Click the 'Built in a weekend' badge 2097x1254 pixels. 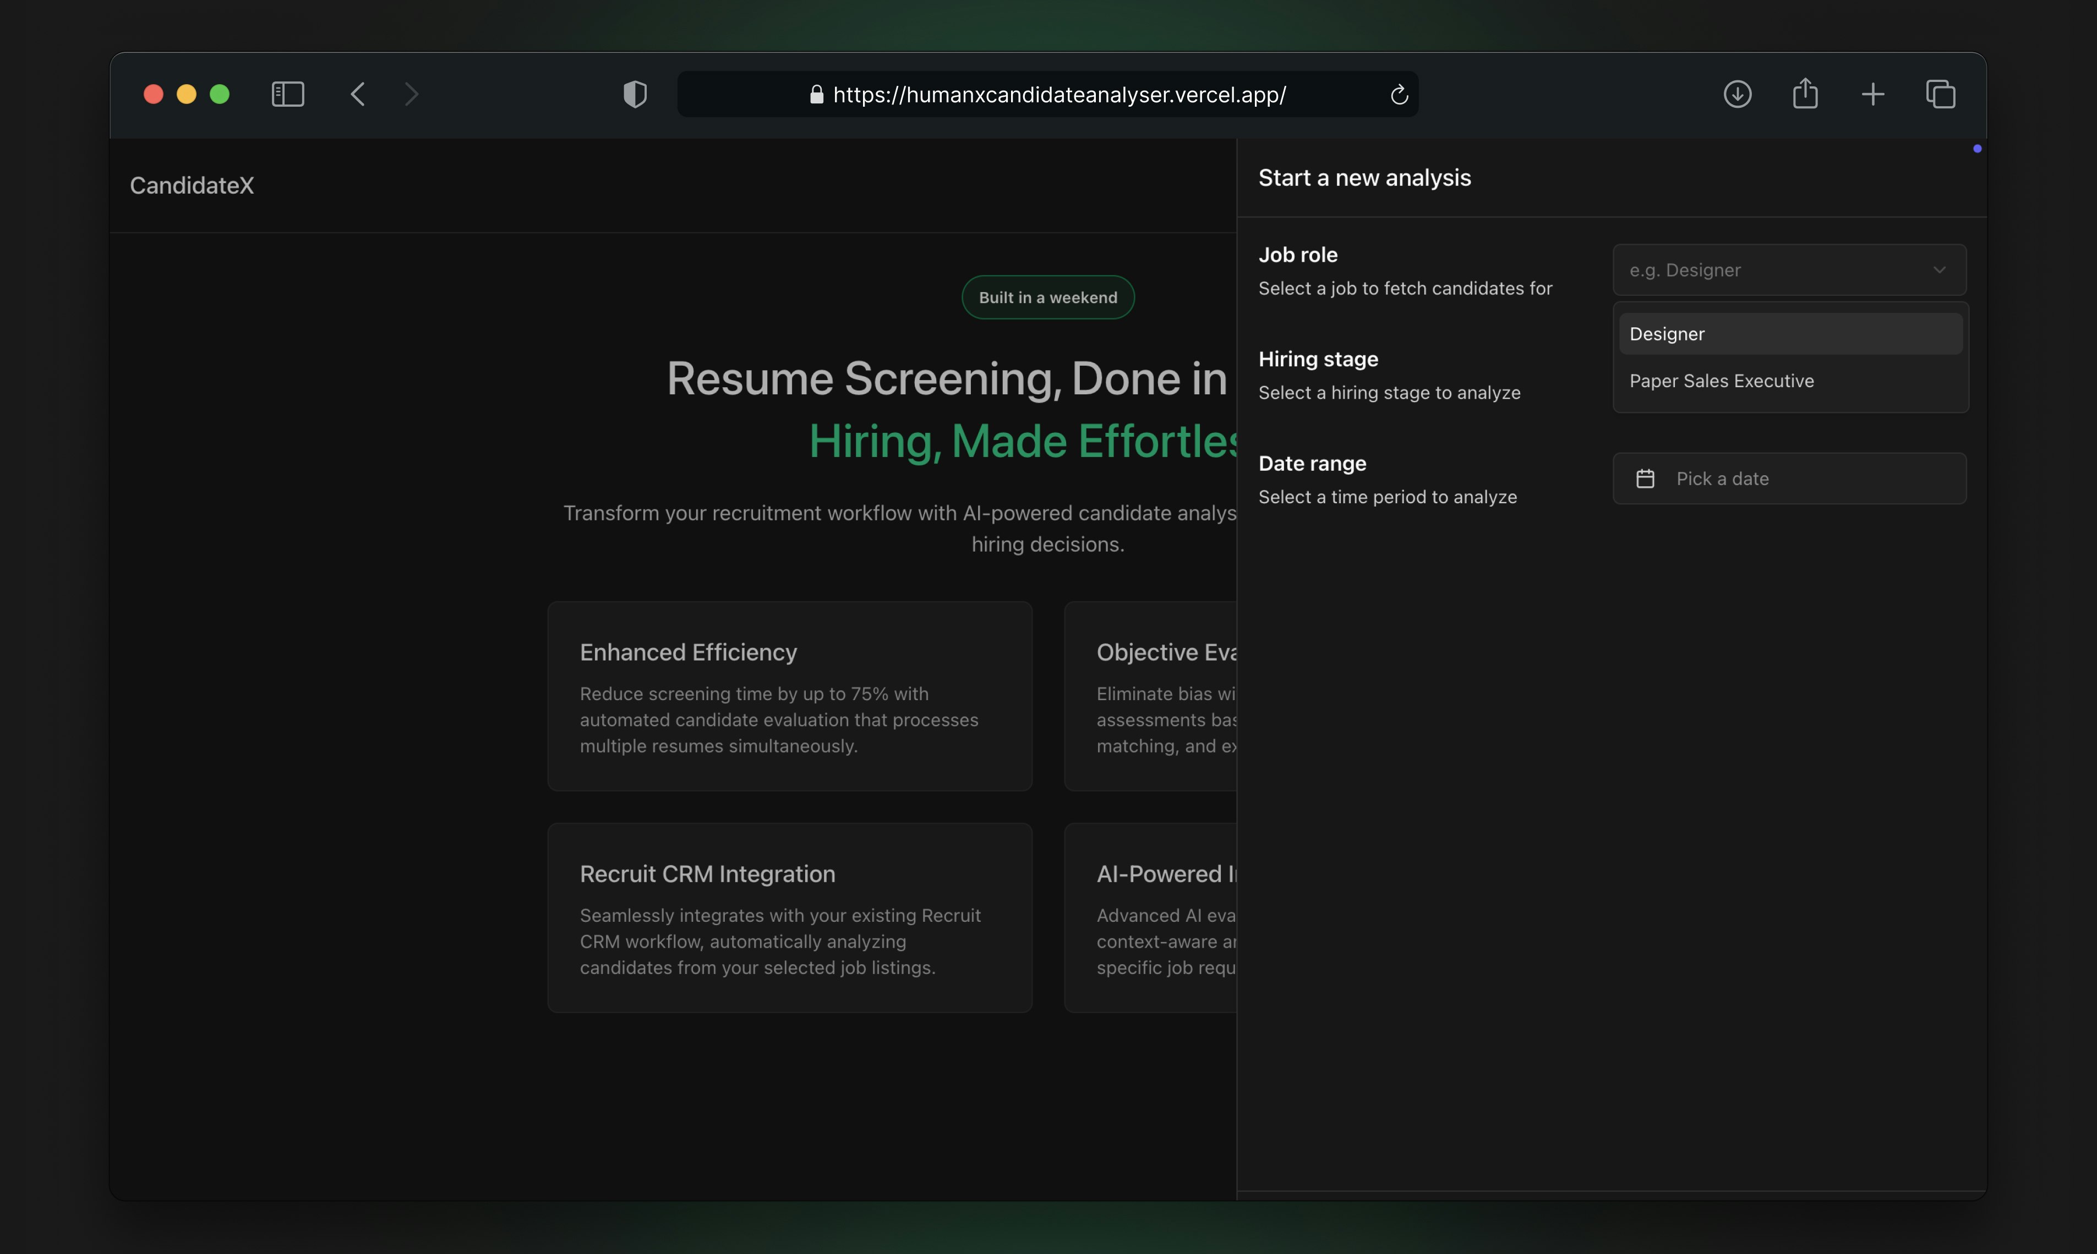tap(1047, 298)
